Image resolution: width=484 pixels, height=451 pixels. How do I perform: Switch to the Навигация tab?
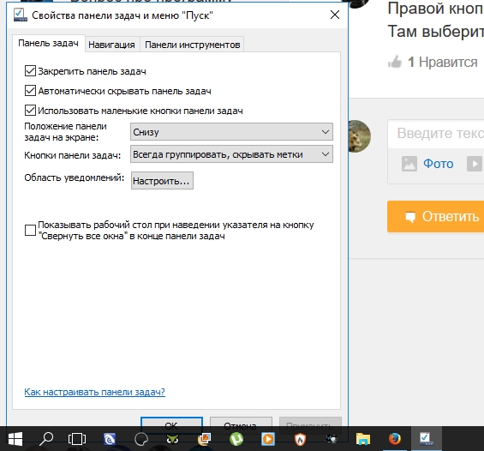coord(111,45)
